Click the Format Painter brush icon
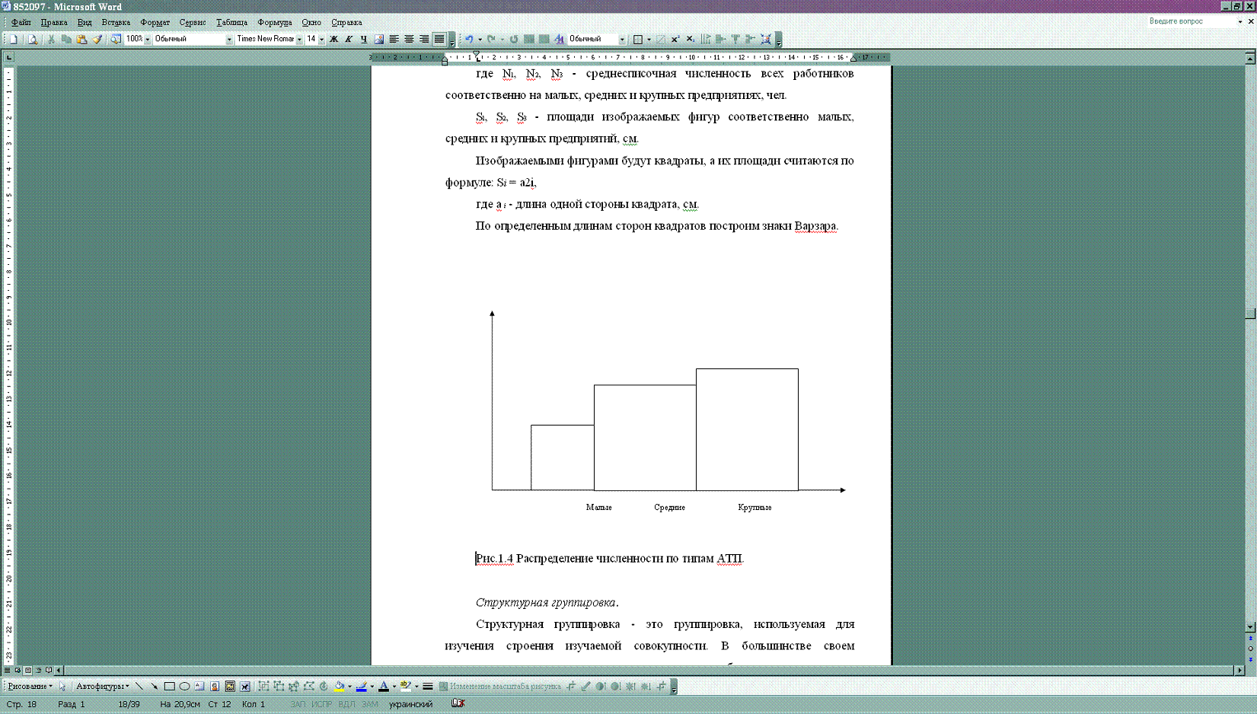 point(97,39)
